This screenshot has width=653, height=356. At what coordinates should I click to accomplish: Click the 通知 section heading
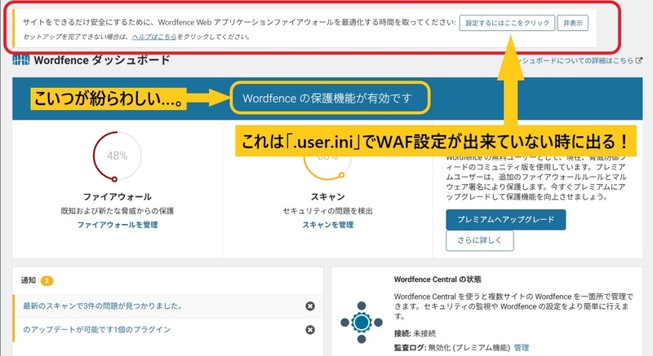pos(29,280)
